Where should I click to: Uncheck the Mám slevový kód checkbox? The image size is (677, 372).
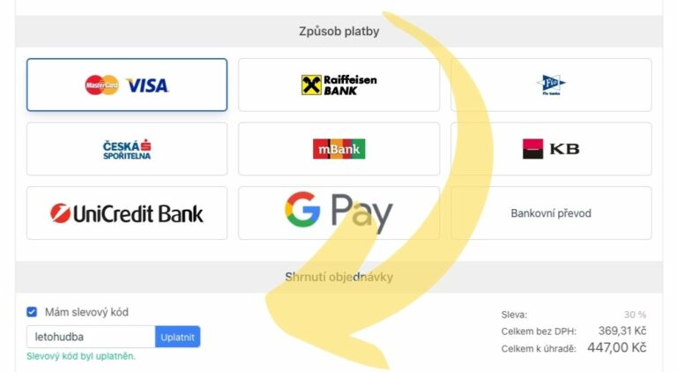(x=32, y=311)
